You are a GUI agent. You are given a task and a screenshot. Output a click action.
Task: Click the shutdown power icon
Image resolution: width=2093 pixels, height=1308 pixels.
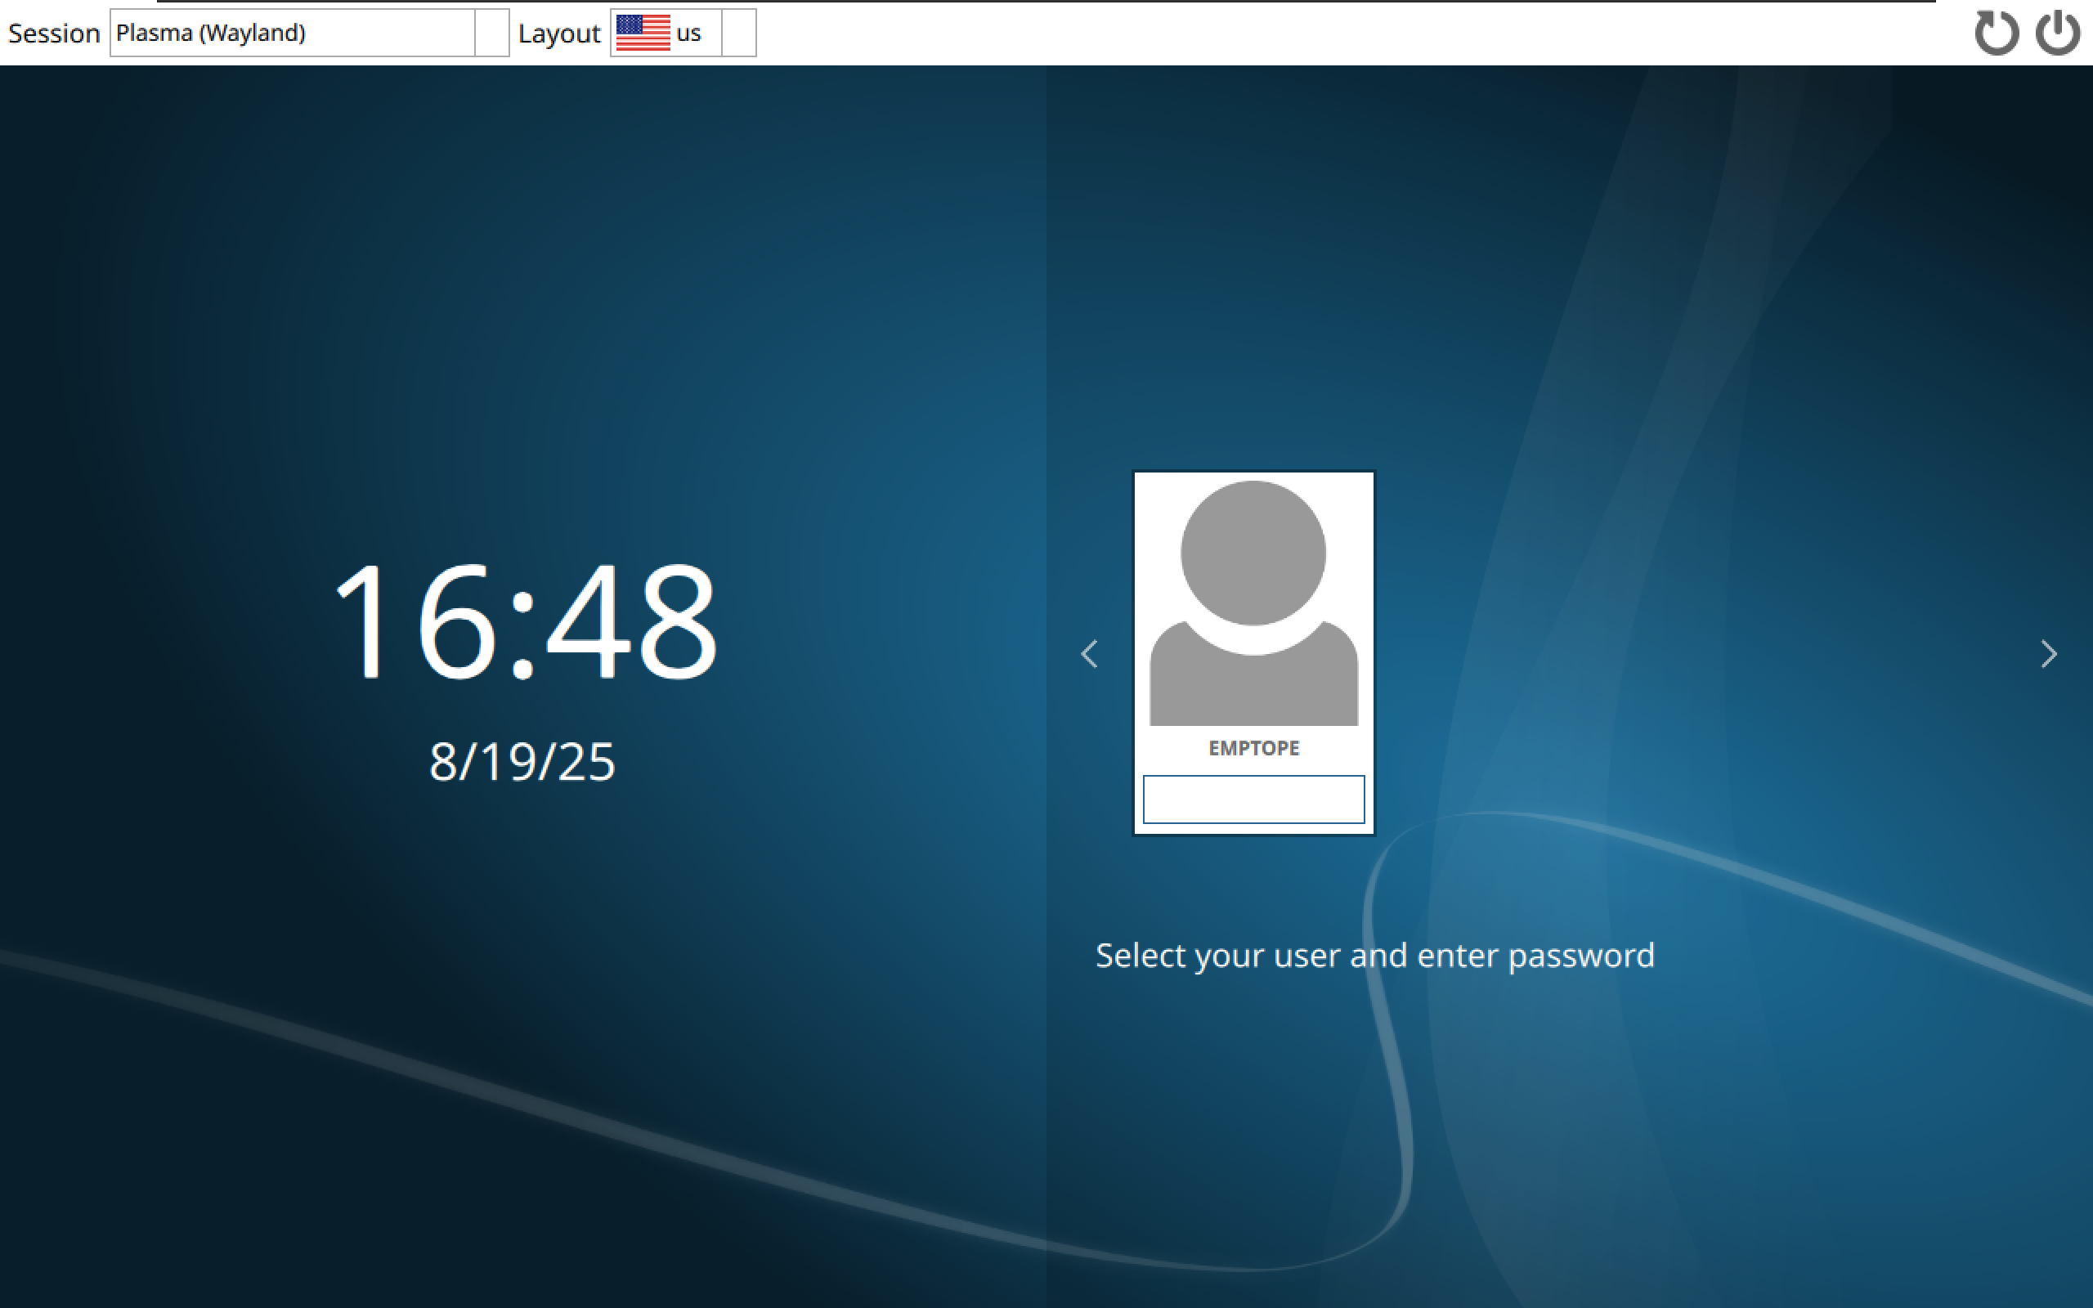2057,33
